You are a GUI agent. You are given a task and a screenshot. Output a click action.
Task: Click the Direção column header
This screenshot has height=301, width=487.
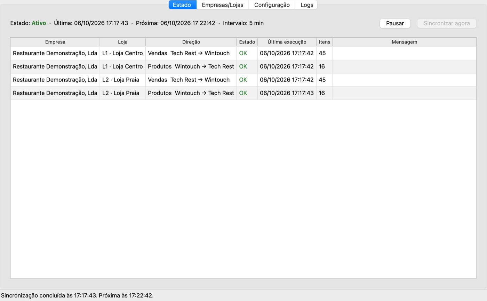pyautogui.click(x=191, y=42)
